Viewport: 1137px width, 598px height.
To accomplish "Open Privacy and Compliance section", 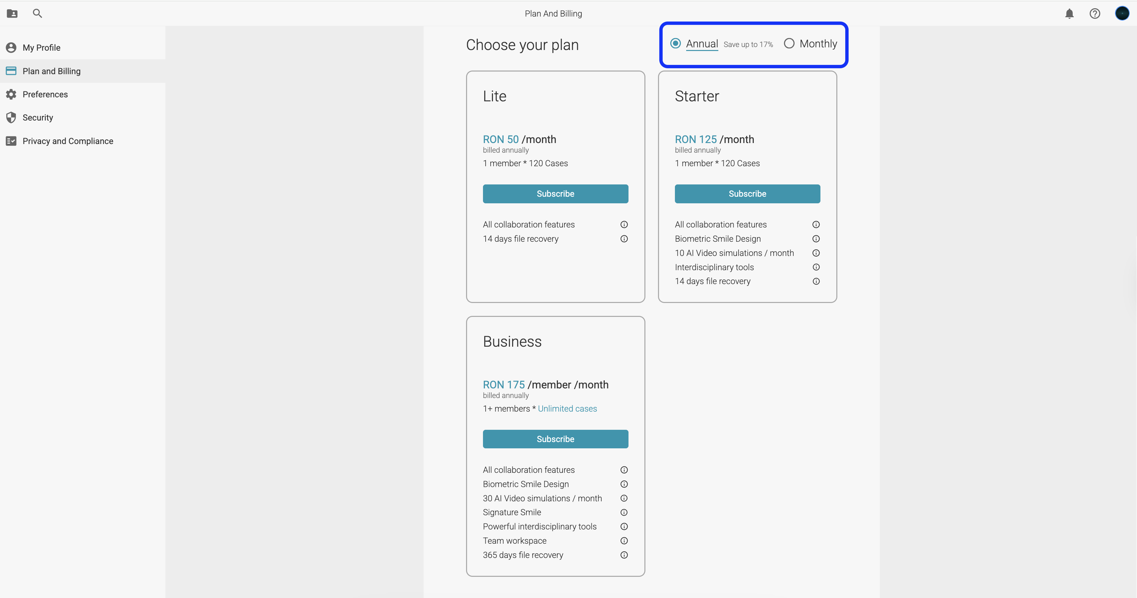I will [x=83, y=141].
